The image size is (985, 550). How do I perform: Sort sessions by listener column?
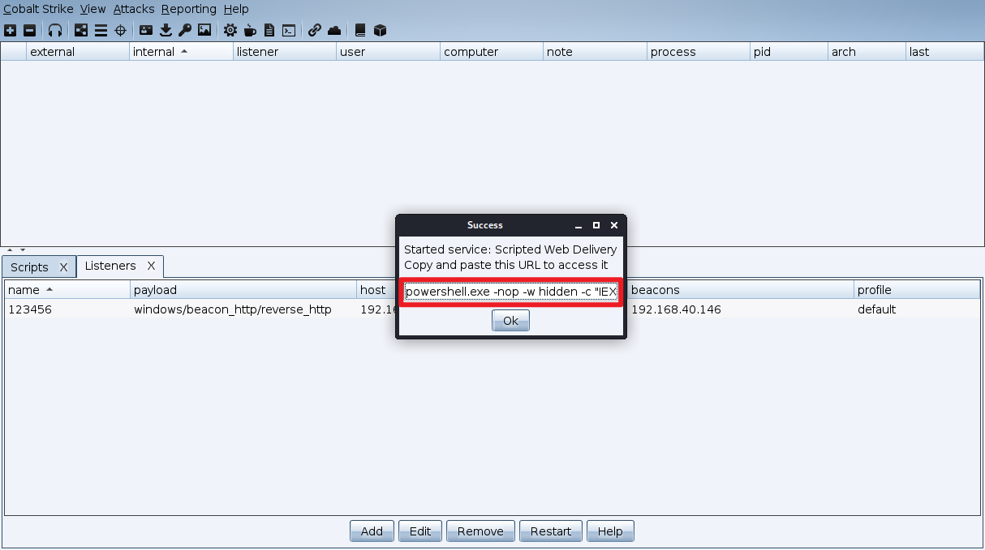[285, 52]
